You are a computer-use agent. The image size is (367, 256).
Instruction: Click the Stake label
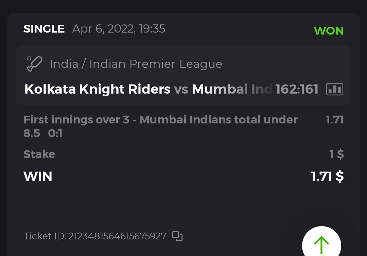[39, 154]
